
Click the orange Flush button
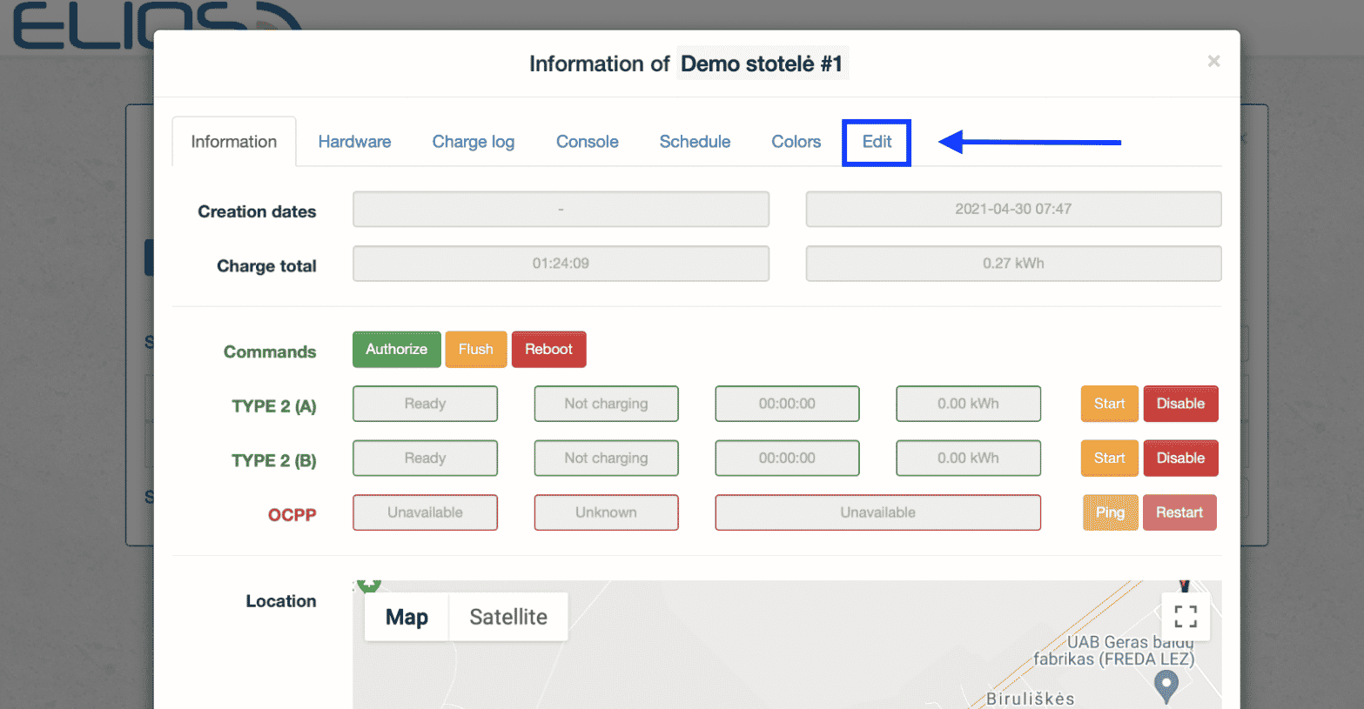pos(476,350)
